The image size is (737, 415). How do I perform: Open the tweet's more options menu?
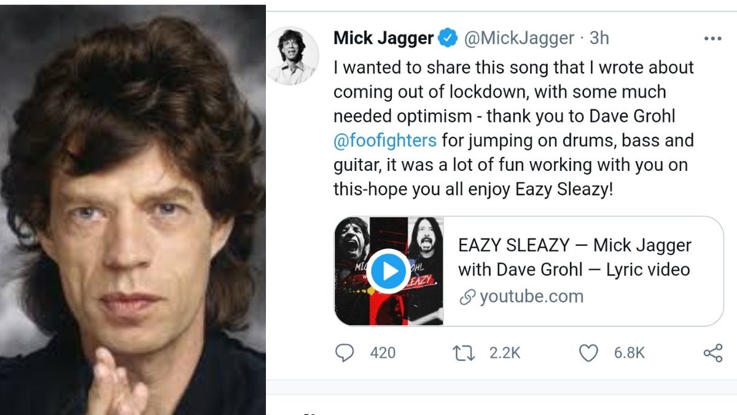point(712,39)
